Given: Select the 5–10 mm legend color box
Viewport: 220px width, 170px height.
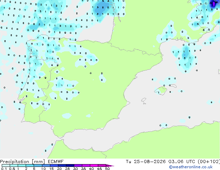Looking at the screenshot, I should click(x=38, y=165).
